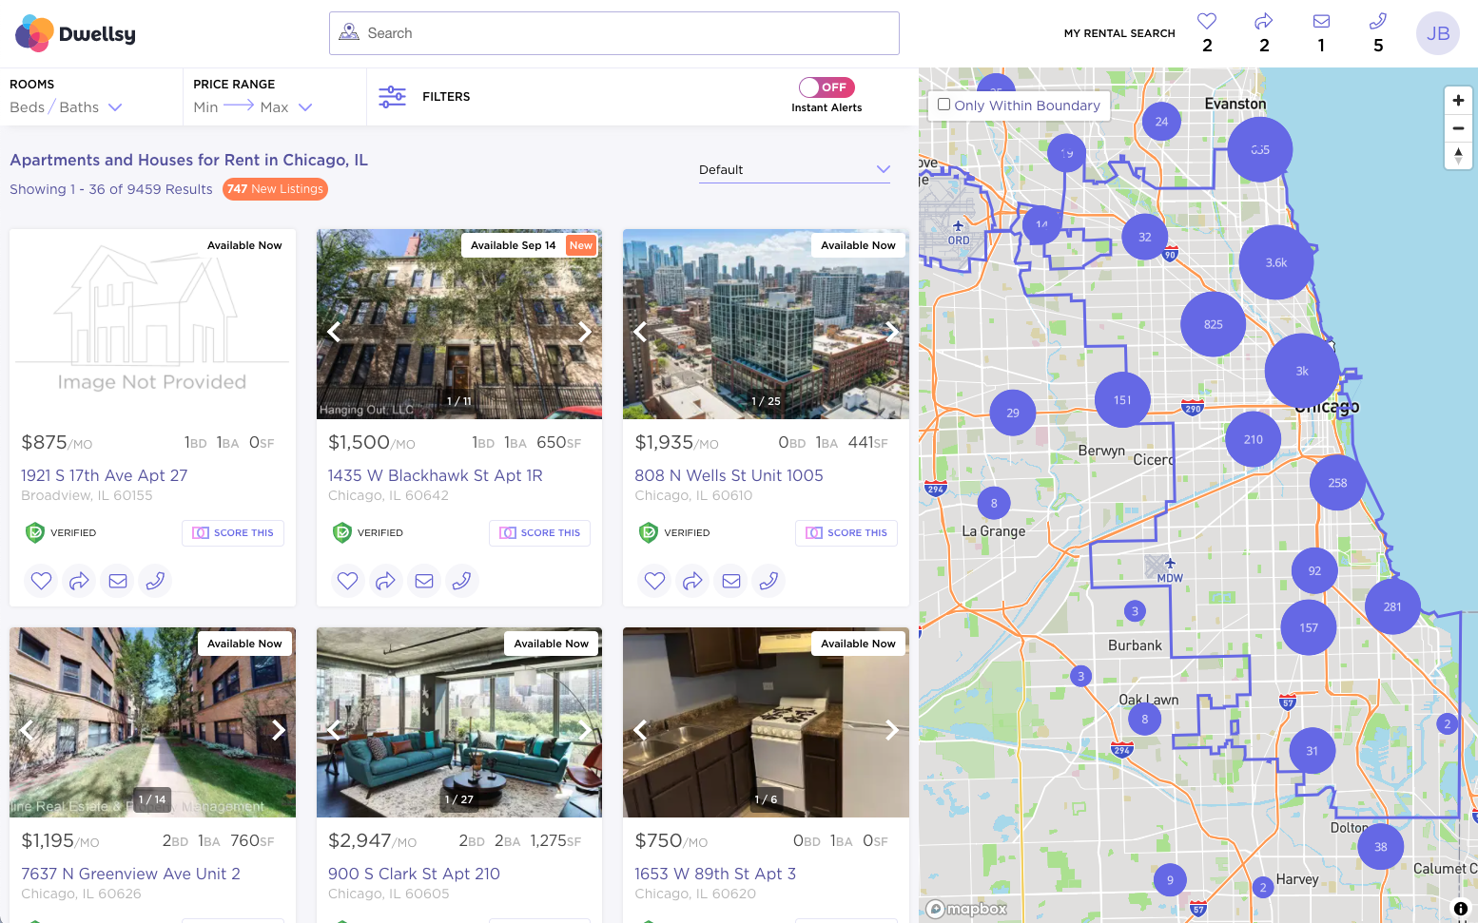
Task: Open the Mapbox logo link
Action: tap(966, 909)
